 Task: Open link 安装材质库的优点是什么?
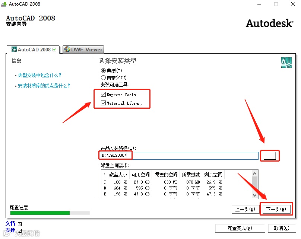click(x=44, y=86)
